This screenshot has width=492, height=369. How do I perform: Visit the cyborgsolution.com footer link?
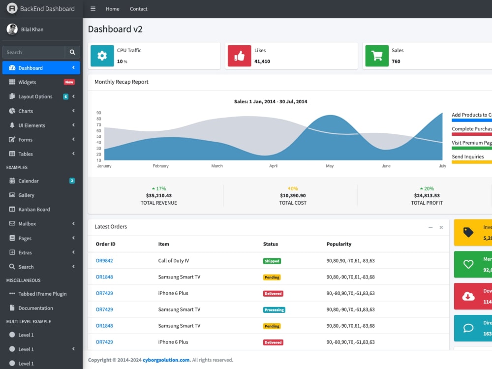tap(166, 360)
